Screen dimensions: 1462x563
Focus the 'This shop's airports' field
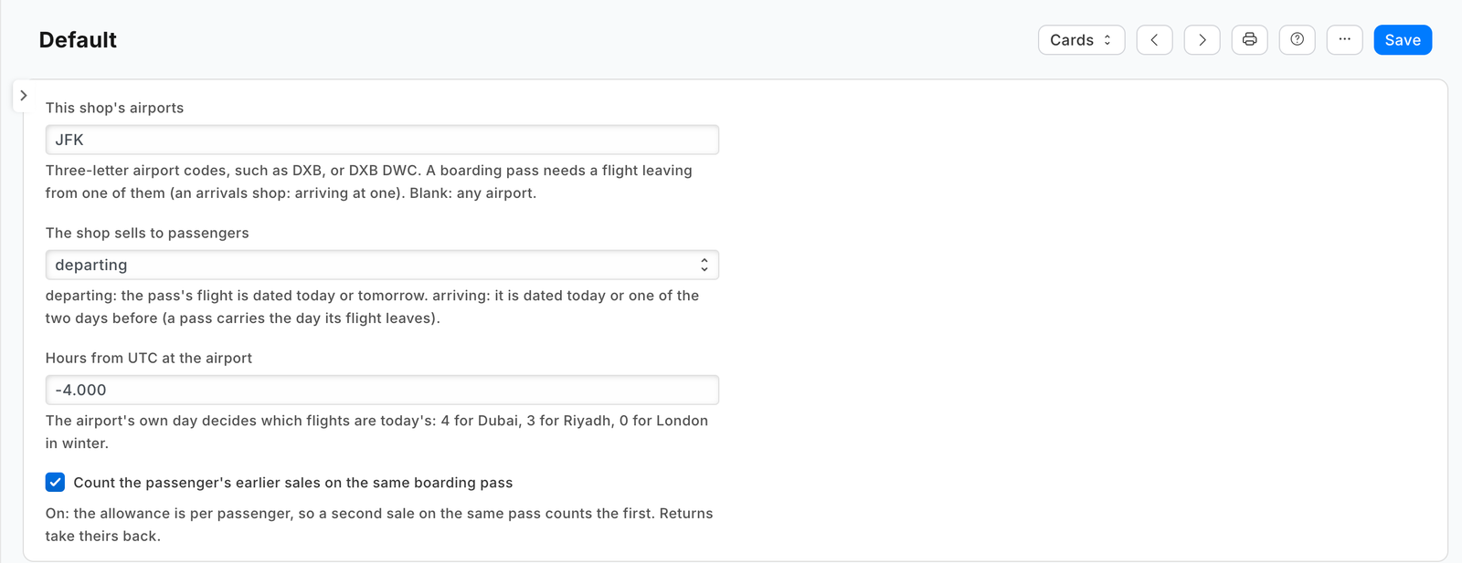[382, 140]
